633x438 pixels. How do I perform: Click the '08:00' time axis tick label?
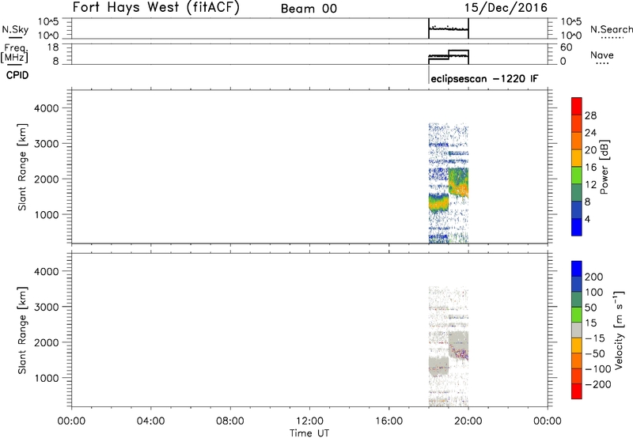(230, 421)
